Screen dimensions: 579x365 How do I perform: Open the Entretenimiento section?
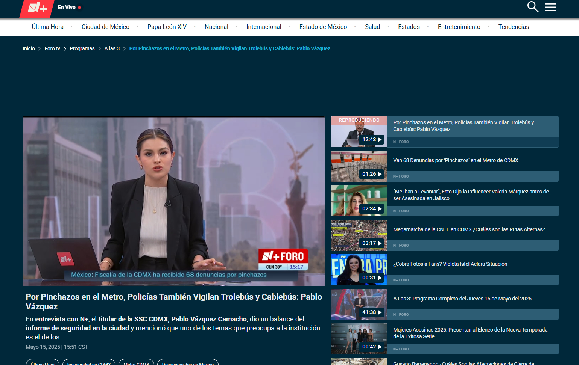pyautogui.click(x=459, y=27)
